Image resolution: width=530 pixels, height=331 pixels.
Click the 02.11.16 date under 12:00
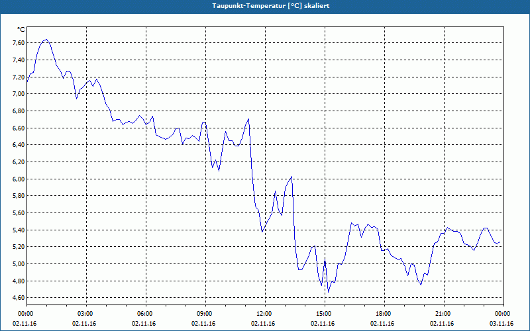(x=263, y=324)
